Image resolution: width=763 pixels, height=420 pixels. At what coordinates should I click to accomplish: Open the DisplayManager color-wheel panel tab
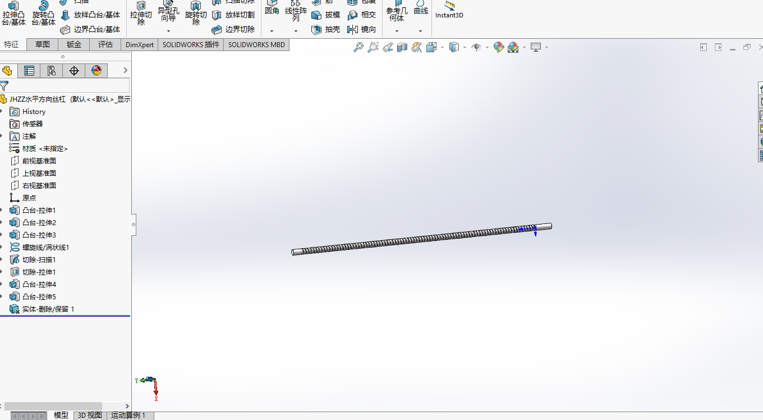[x=96, y=70]
